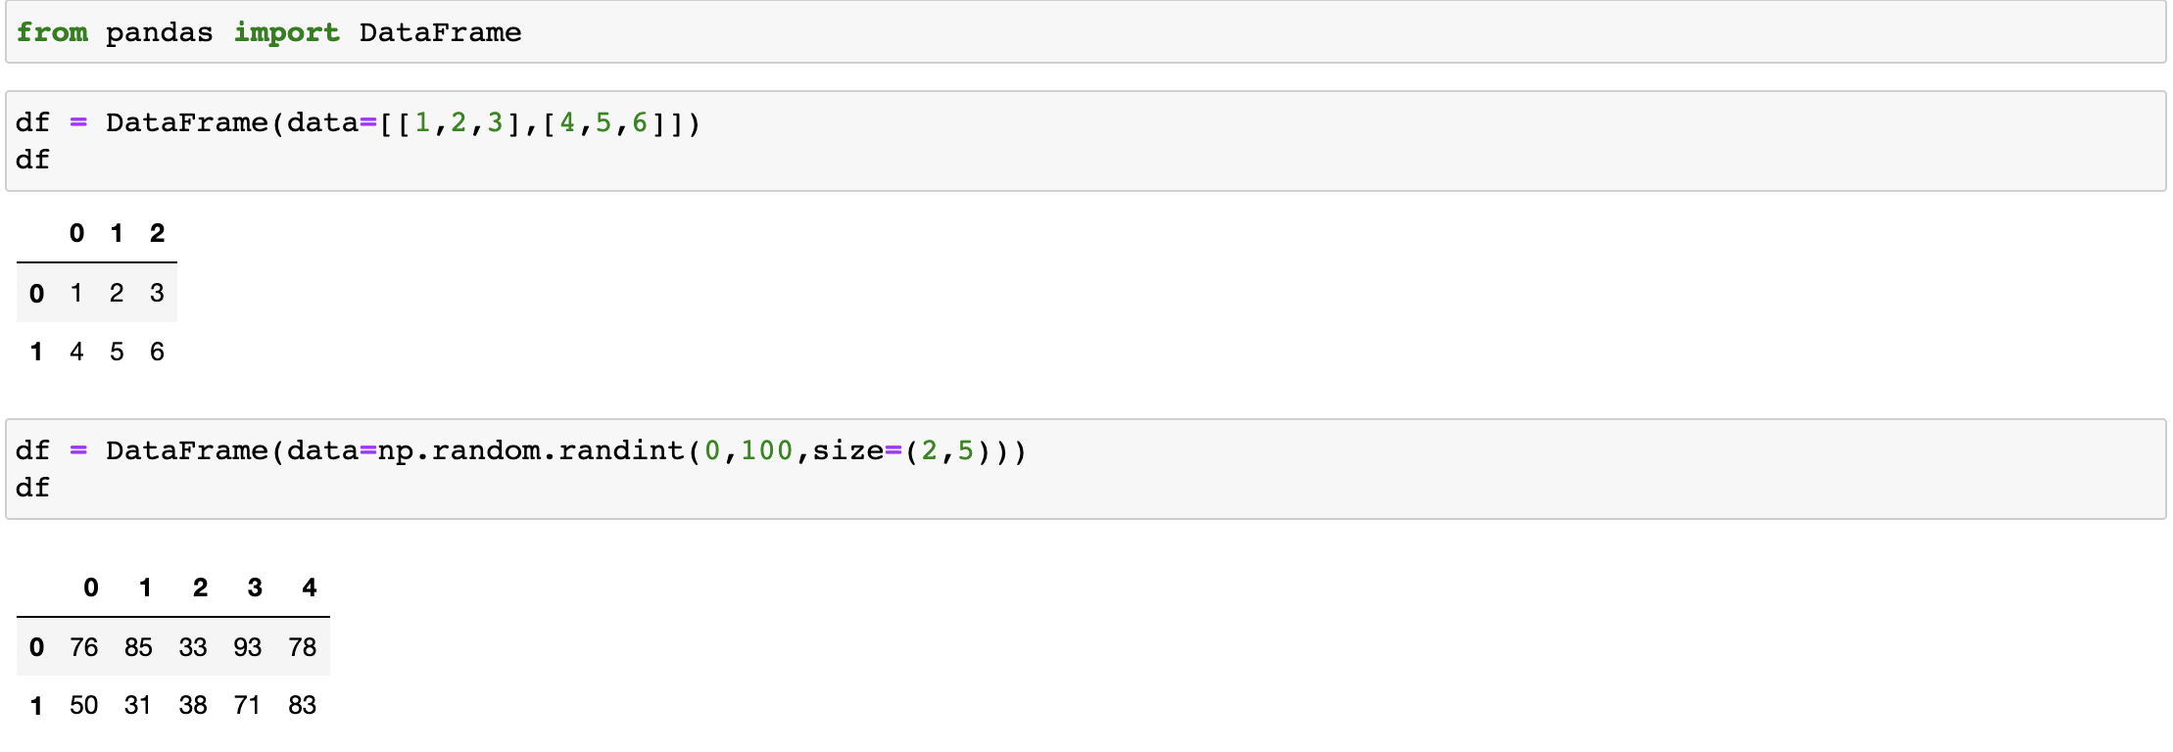
Task: Click value 93 in second table
Action: click(247, 647)
